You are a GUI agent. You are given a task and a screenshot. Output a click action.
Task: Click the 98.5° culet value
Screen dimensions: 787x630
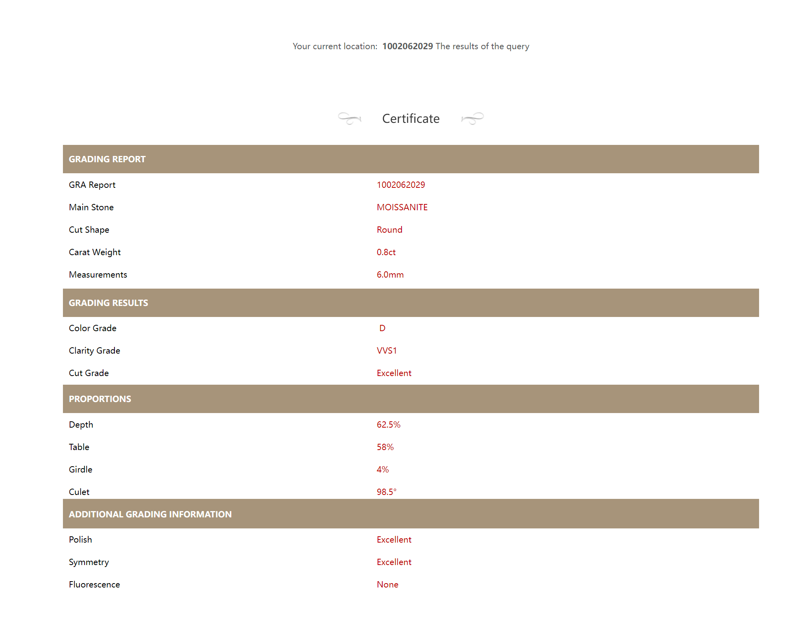click(x=386, y=492)
